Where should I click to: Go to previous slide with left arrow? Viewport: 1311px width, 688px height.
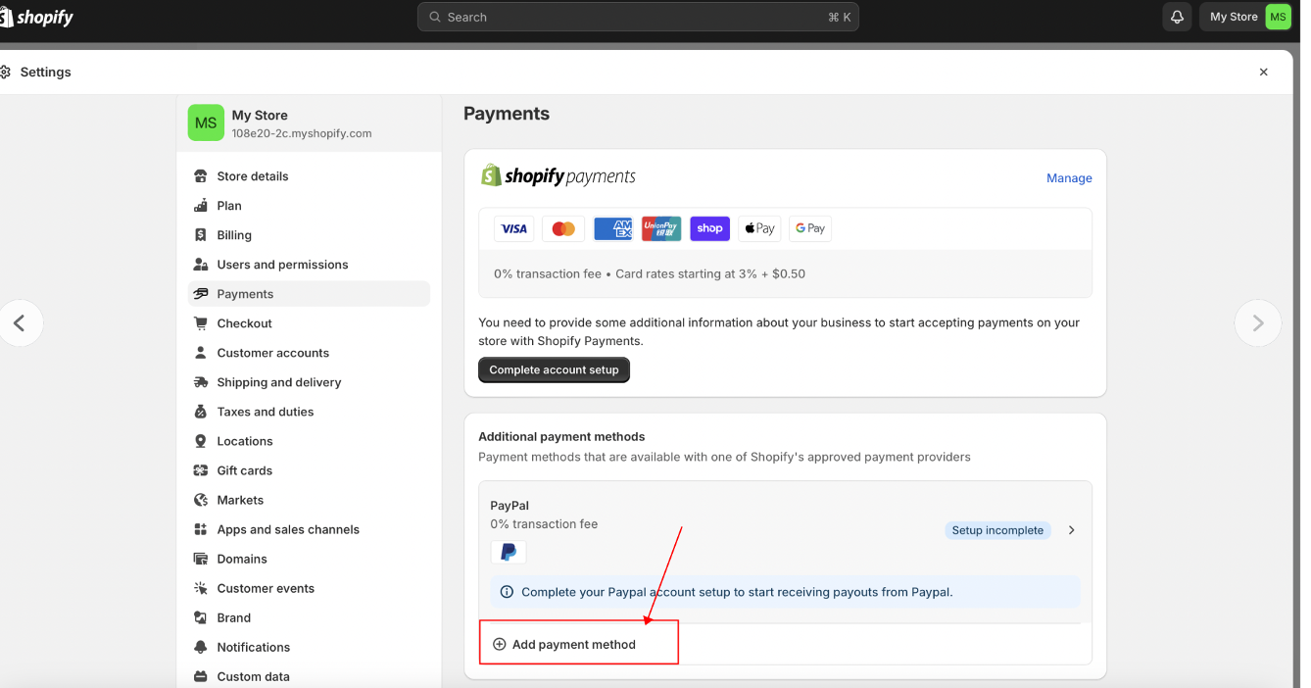[x=20, y=323]
